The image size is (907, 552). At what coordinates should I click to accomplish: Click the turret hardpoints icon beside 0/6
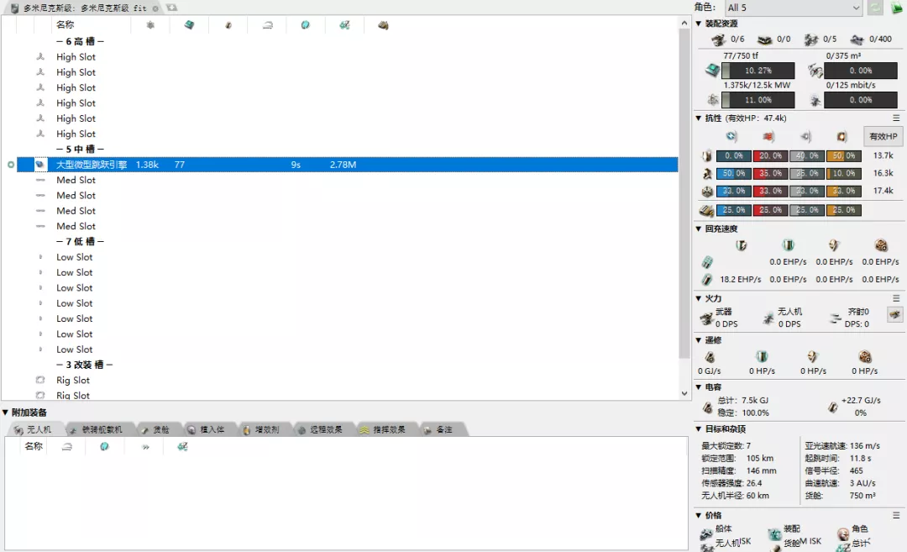(x=718, y=39)
